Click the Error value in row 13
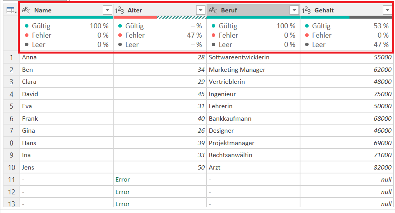Screen dimensions: 395x213 (x=123, y=204)
